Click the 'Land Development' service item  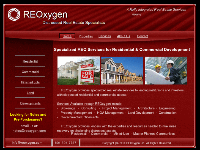[141, 113]
